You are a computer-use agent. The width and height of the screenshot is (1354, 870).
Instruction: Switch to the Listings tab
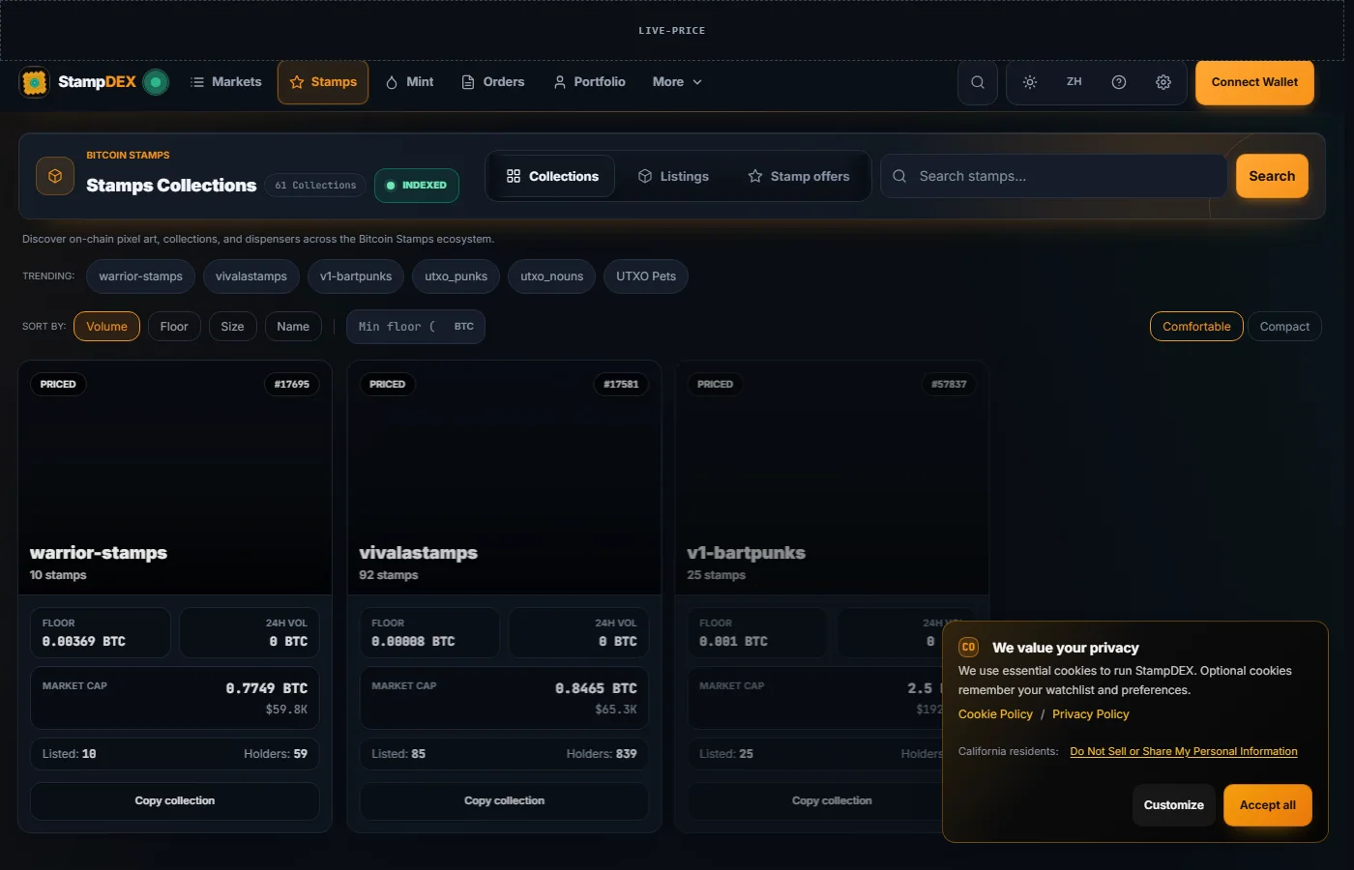click(x=673, y=176)
